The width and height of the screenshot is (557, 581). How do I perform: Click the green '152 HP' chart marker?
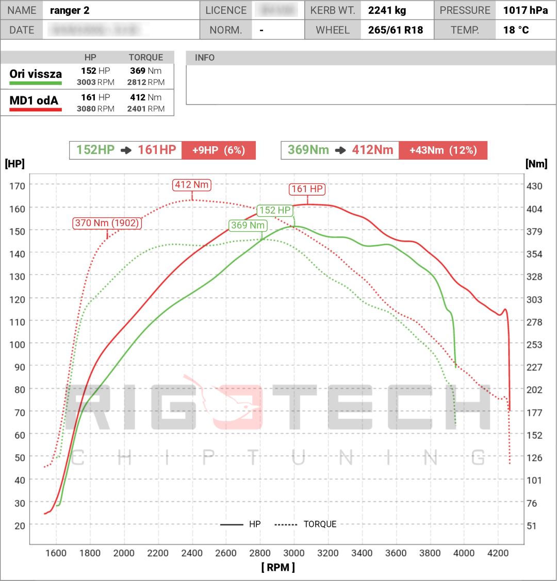275,211
